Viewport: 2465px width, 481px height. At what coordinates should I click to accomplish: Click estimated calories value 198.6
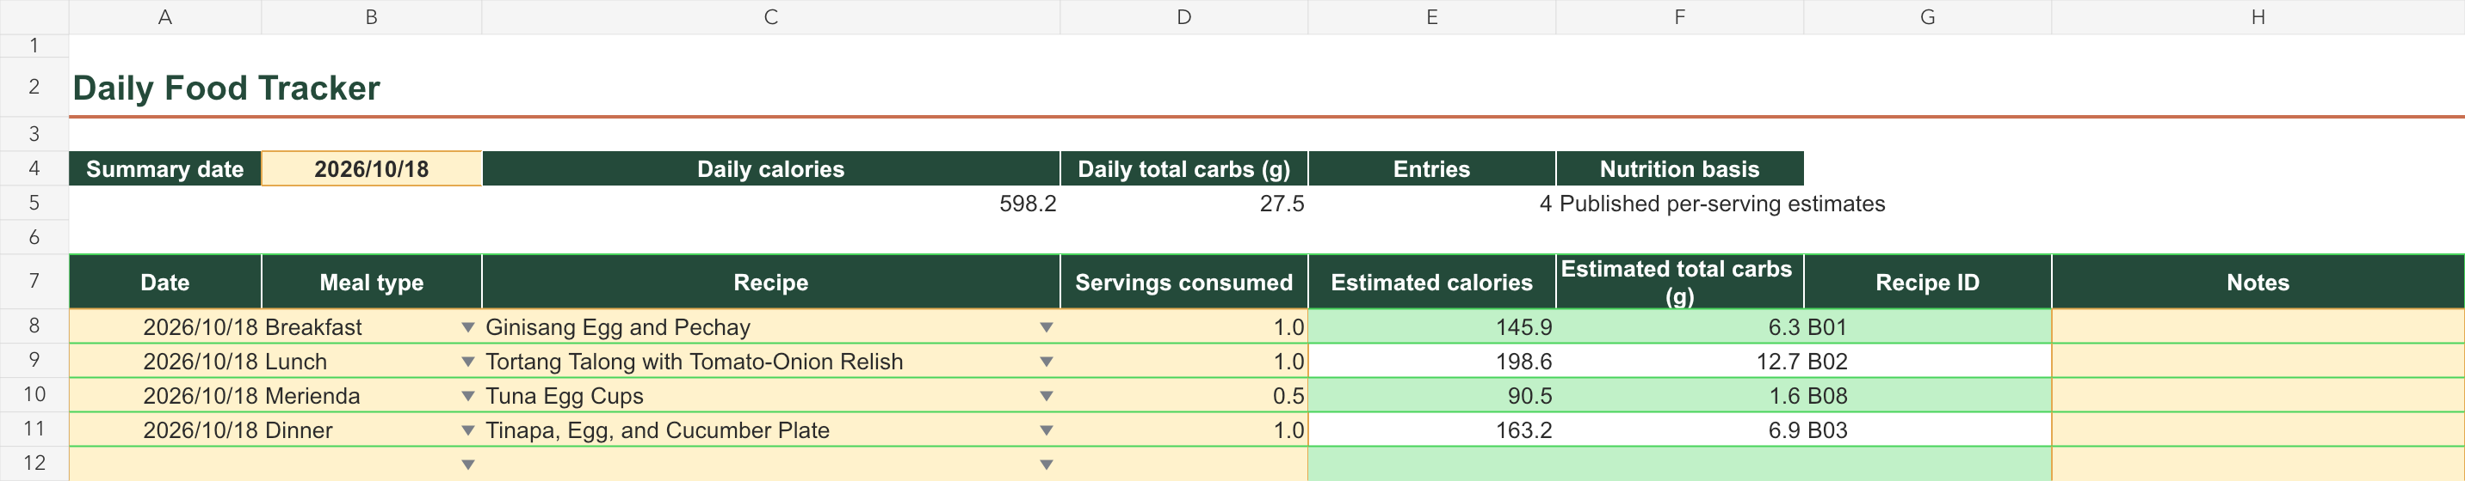pos(1431,362)
